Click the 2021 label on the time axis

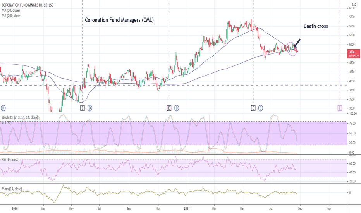point(187,208)
